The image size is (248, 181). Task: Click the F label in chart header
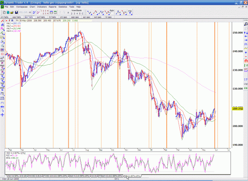(x=10, y=21)
